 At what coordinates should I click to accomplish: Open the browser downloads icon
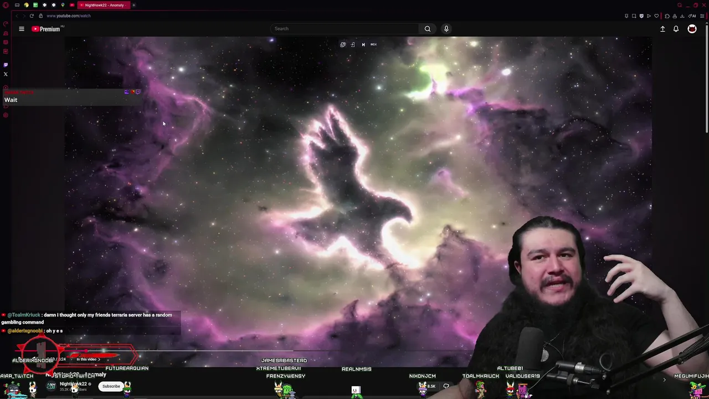tap(682, 16)
